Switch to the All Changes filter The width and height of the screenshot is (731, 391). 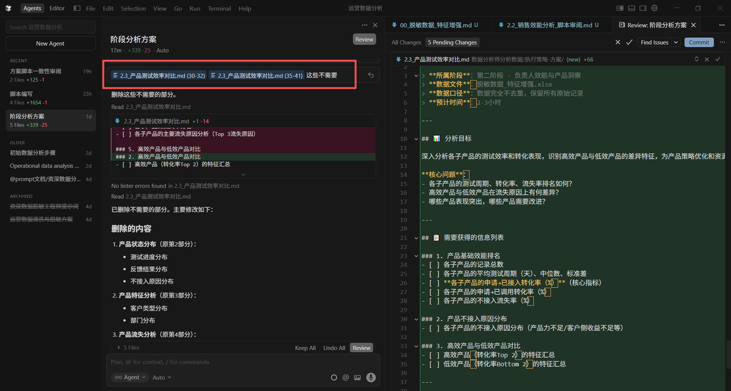coord(406,42)
